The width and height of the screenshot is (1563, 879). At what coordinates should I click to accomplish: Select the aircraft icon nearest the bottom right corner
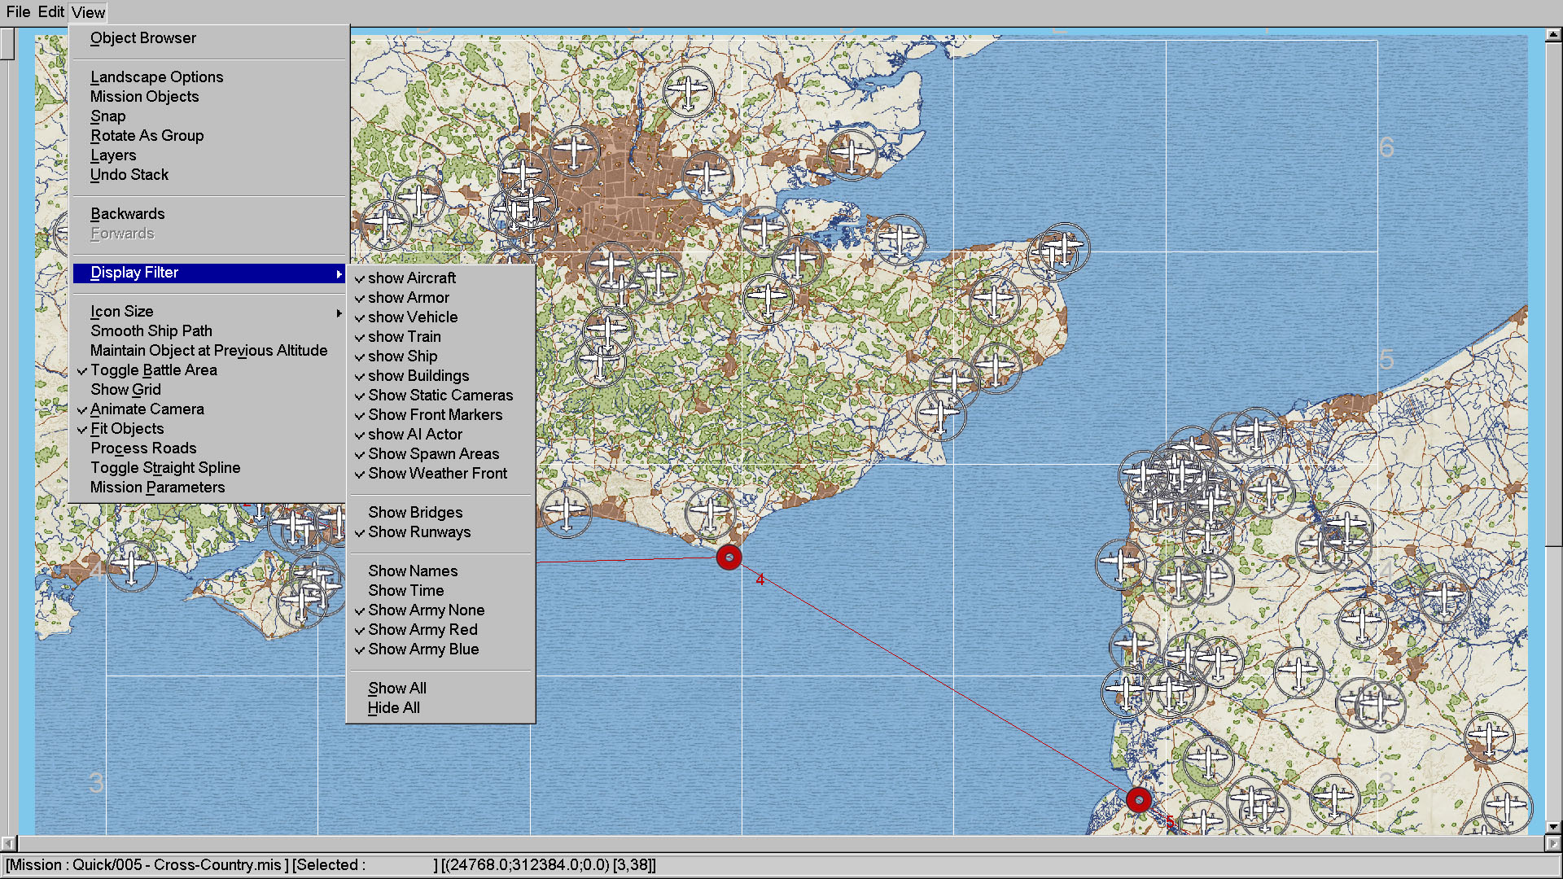point(1507,807)
